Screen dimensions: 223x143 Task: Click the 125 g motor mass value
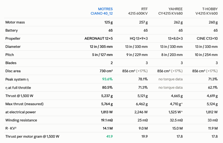109,22
